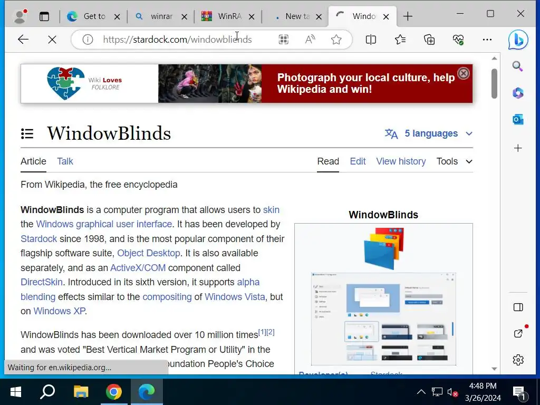540x405 pixels.
Task: Click the Wiki Loves Folklore banner
Action: 247,83
